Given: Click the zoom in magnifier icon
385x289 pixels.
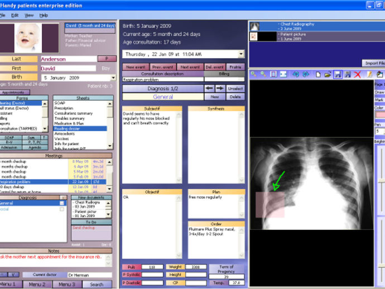Looking at the screenshot, I should click(x=253, y=74).
